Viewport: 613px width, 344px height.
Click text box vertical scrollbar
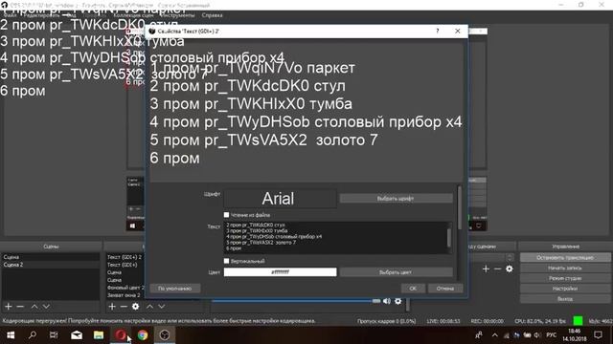coord(449,238)
